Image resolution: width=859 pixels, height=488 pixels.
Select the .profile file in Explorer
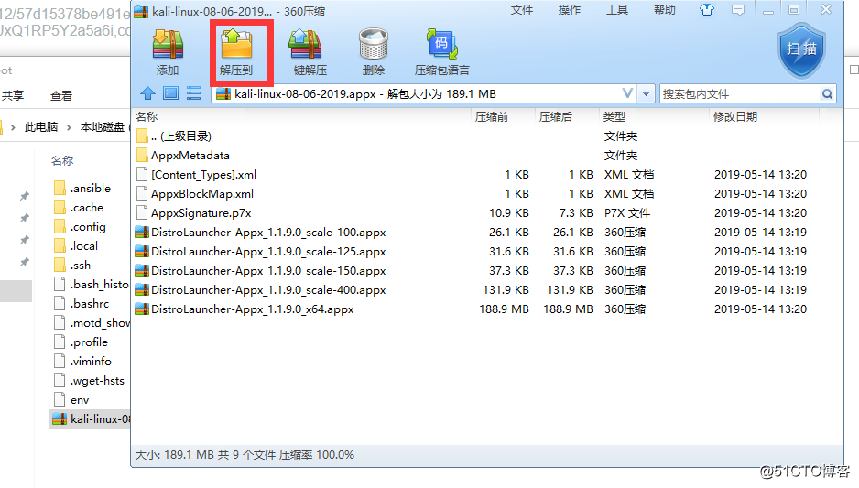tap(81, 342)
